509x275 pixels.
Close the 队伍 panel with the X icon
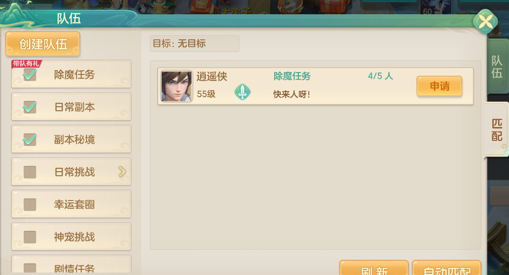[485, 22]
